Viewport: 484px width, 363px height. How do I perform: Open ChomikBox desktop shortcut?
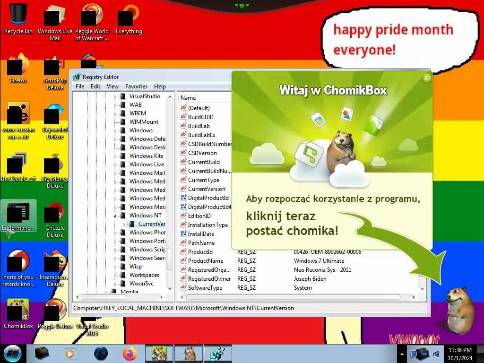tap(18, 314)
